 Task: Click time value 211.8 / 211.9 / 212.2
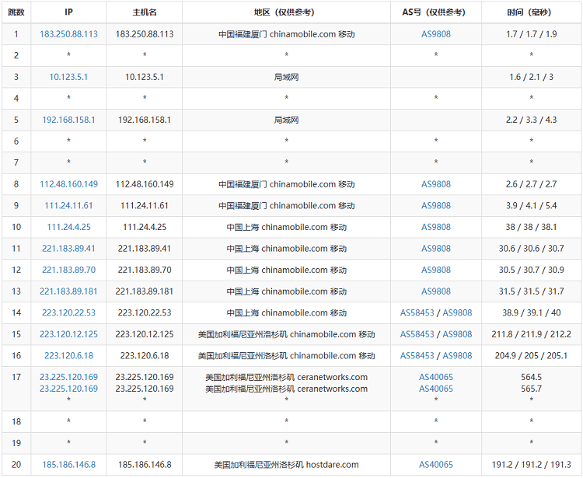(532, 334)
